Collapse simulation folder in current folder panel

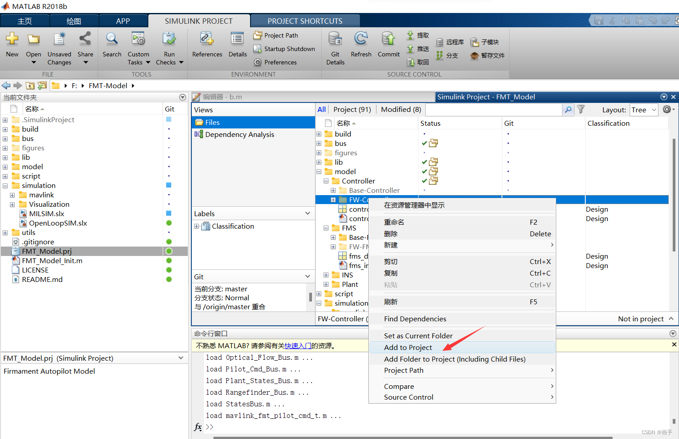[5, 186]
